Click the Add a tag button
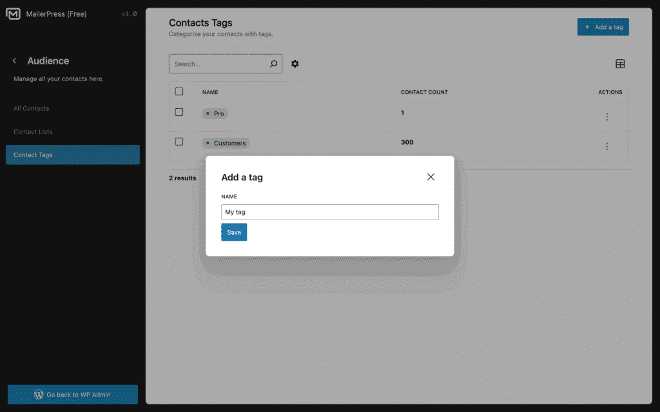This screenshot has height=412, width=660. (603, 27)
